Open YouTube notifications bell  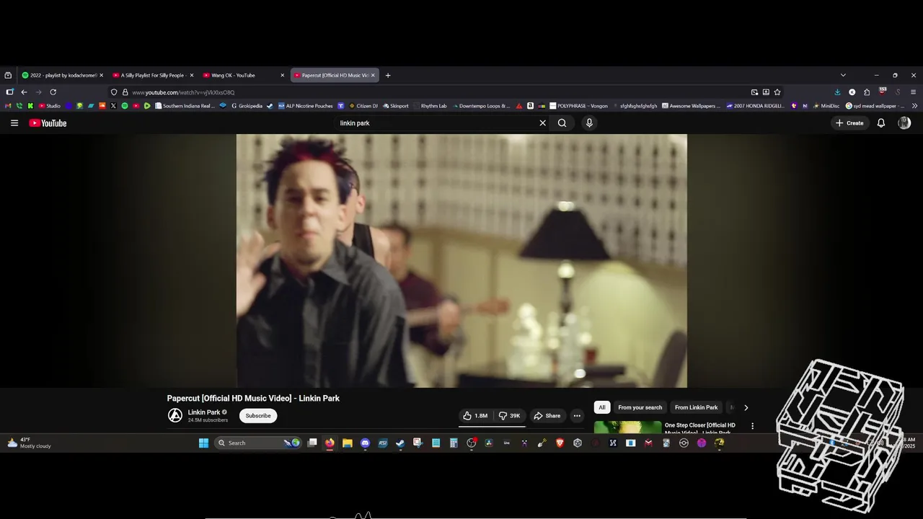pyautogui.click(x=880, y=123)
